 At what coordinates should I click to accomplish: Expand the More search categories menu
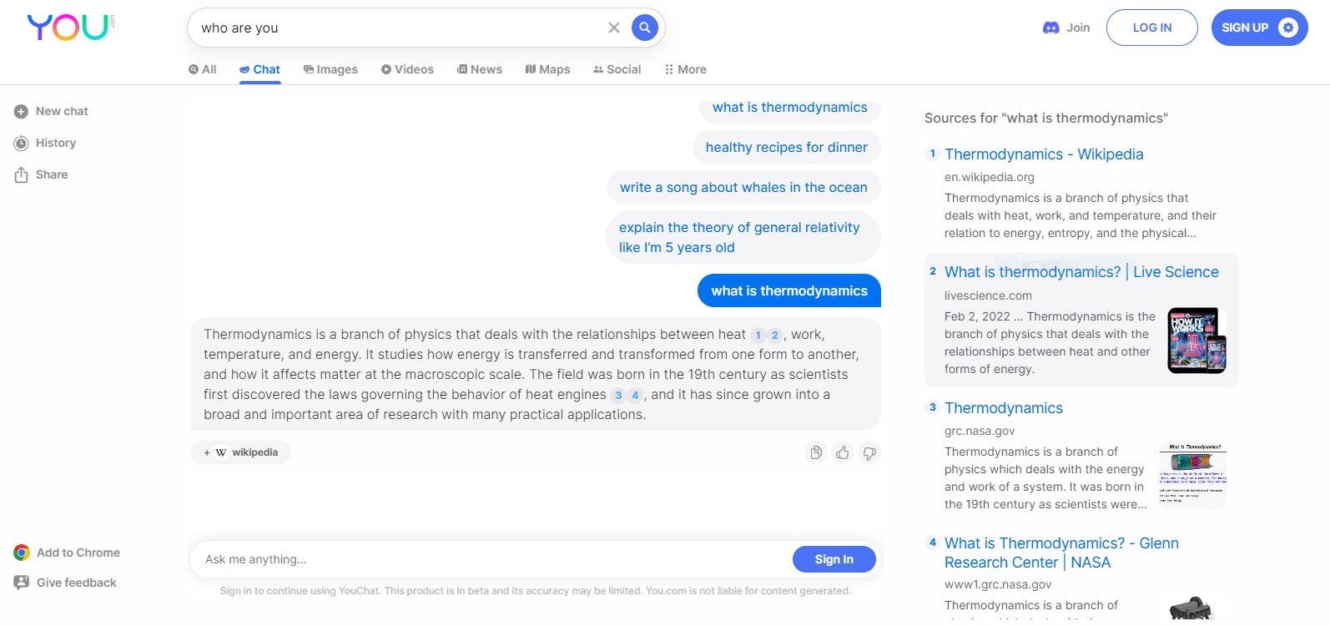(x=685, y=69)
